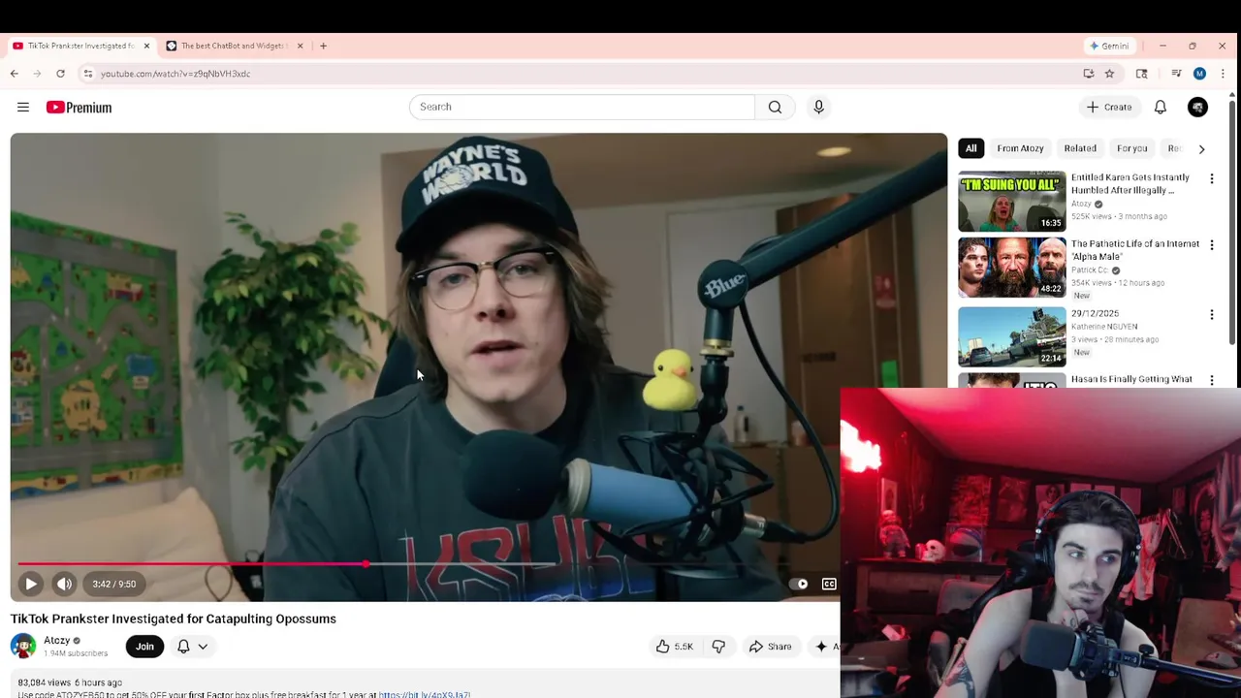
Task: Mute the video volume speaker
Action: tap(64, 584)
